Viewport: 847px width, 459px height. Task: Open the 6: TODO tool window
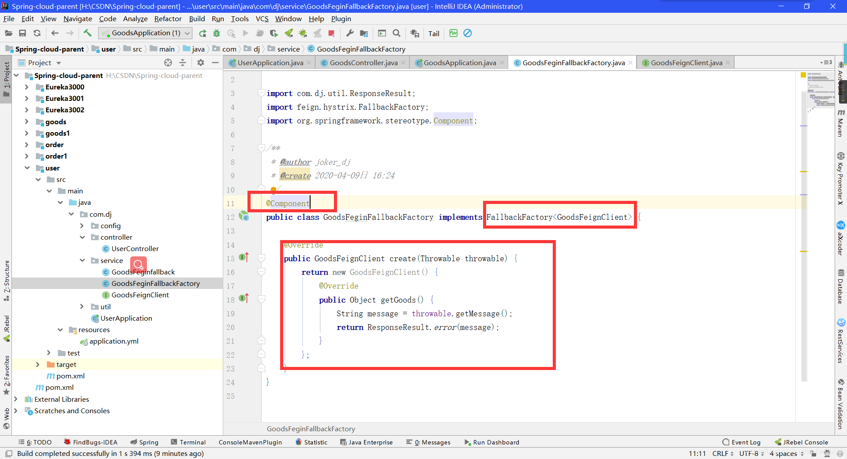pos(35,442)
